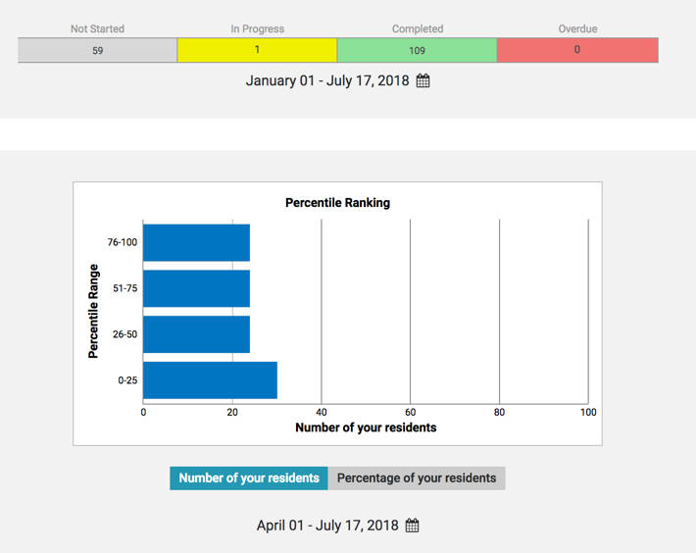This screenshot has height=553, width=696.
Task: Click the 'Percentile Range' vertical axis label
Action: pos(94,311)
